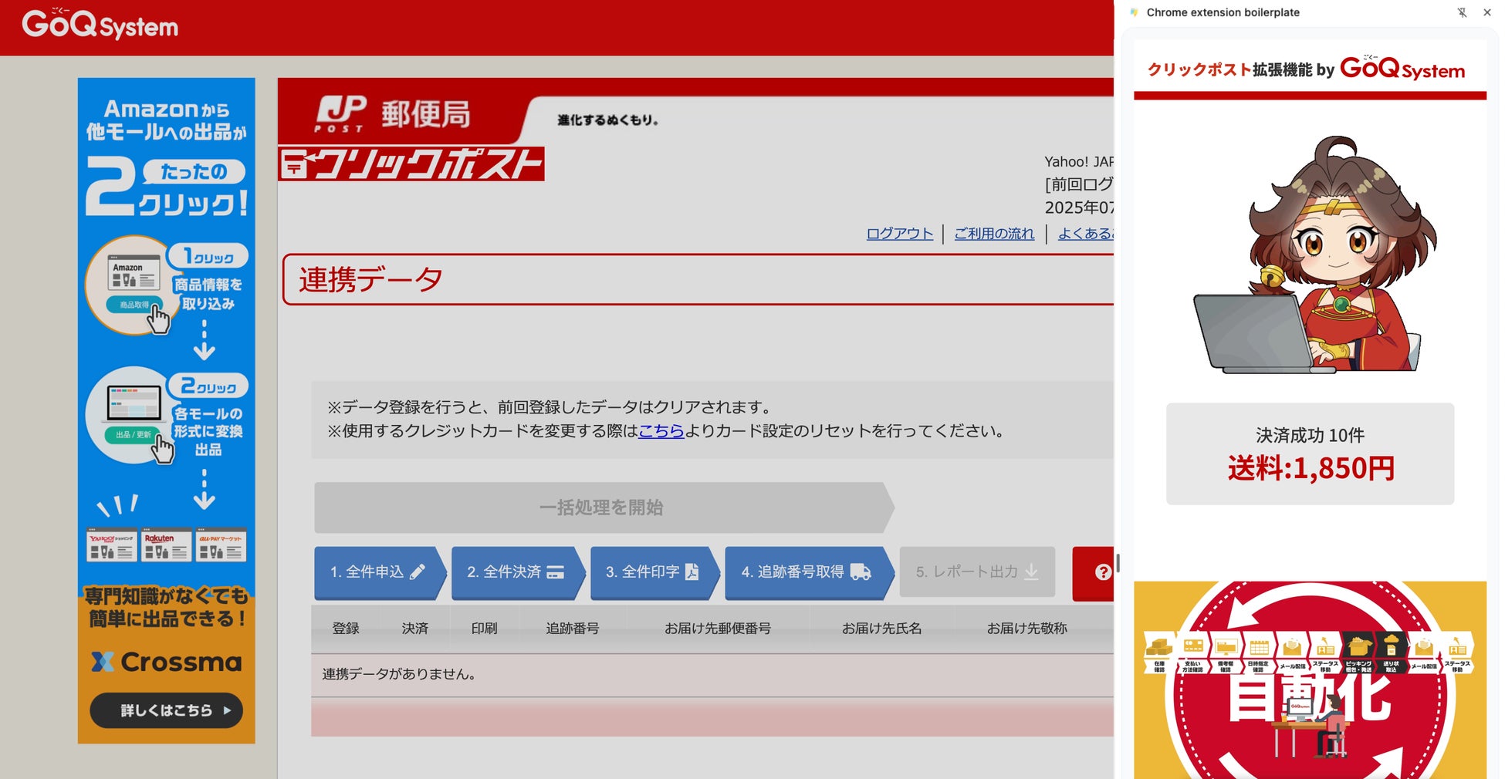Open the こちら card reset link
This screenshot has height=779, width=1505.
pyautogui.click(x=661, y=431)
